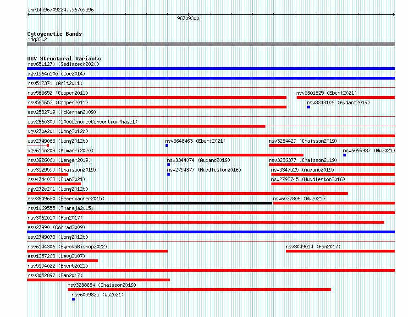Viewport: 408px width, 317px height.
Task: Click the black esv3649680 variant bar
Action: 149,203
